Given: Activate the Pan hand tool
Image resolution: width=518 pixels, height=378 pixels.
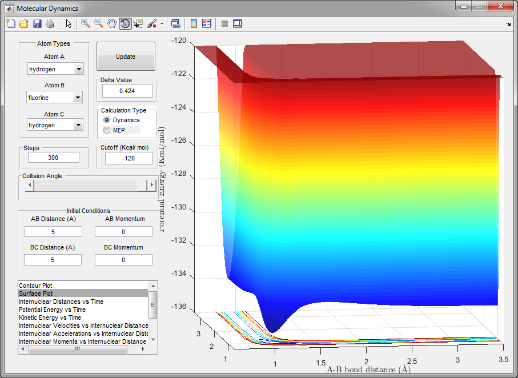Looking at the screenshot, I should (x=112, y=24).
